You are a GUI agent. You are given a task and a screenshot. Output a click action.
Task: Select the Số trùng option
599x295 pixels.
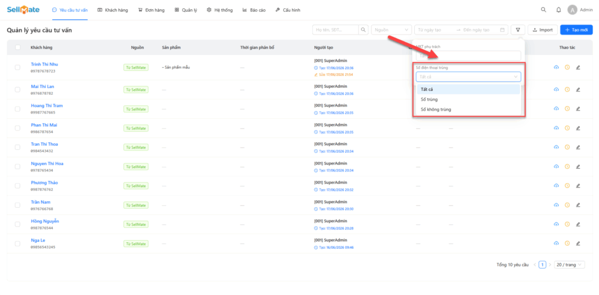pyautogui.click(x=469, y=100)
